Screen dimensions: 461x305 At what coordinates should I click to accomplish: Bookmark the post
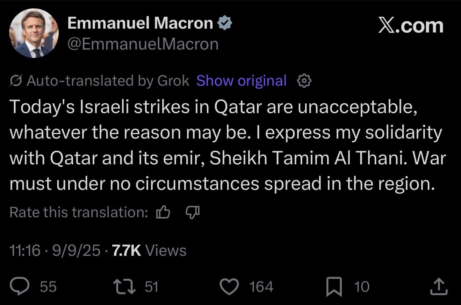point(334,287)
